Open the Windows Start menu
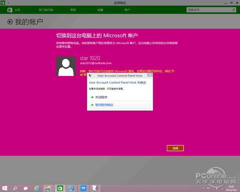 [x=4, y=188]
